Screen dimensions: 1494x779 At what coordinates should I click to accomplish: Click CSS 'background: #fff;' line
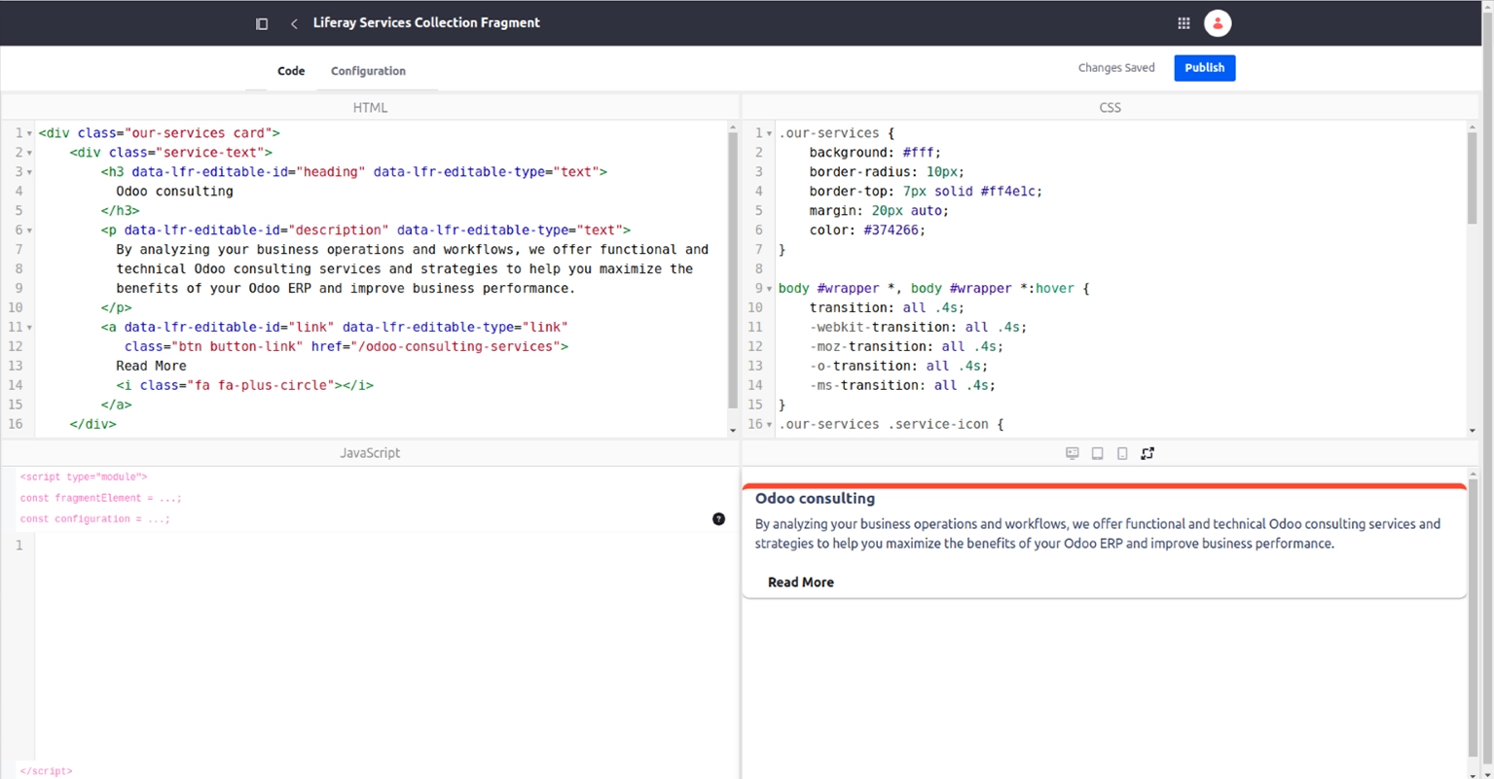click(x=876, y=153)
